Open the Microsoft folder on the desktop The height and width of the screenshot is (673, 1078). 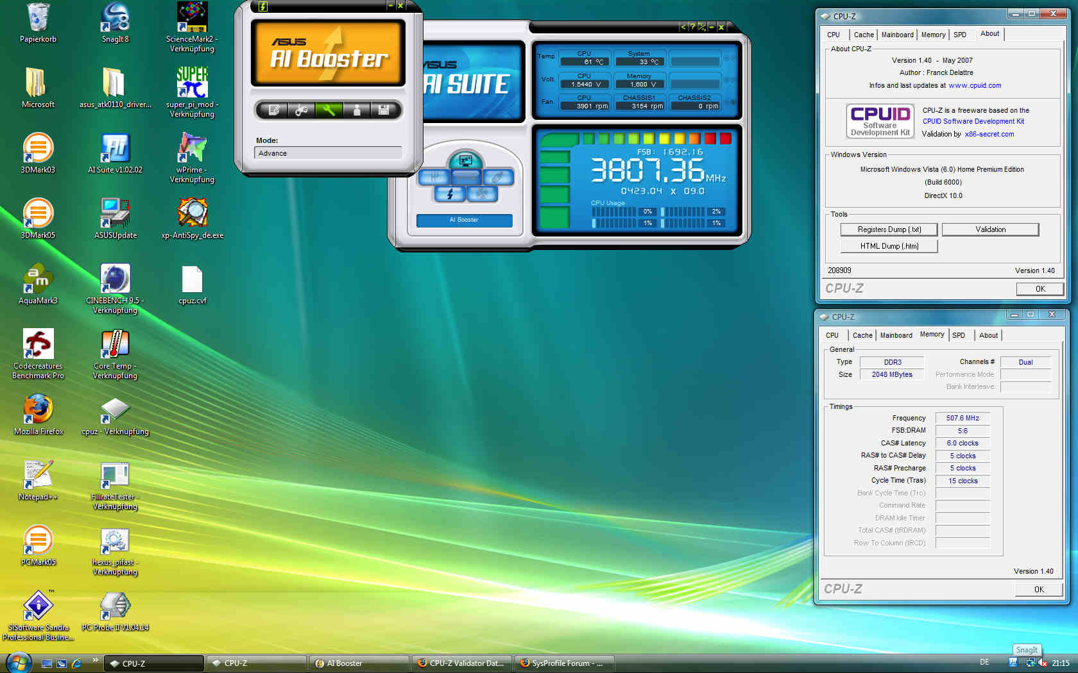38,88
